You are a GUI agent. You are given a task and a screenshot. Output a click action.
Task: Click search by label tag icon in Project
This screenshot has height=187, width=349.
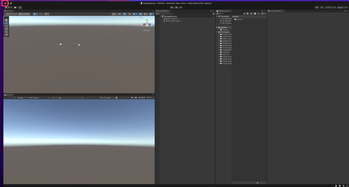(x=251, y=14)
